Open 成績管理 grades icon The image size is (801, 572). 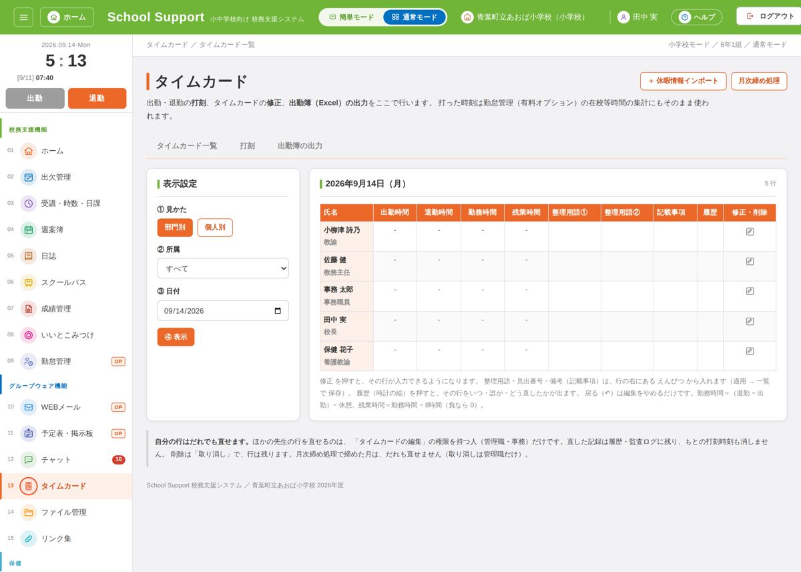pos(28,308)
